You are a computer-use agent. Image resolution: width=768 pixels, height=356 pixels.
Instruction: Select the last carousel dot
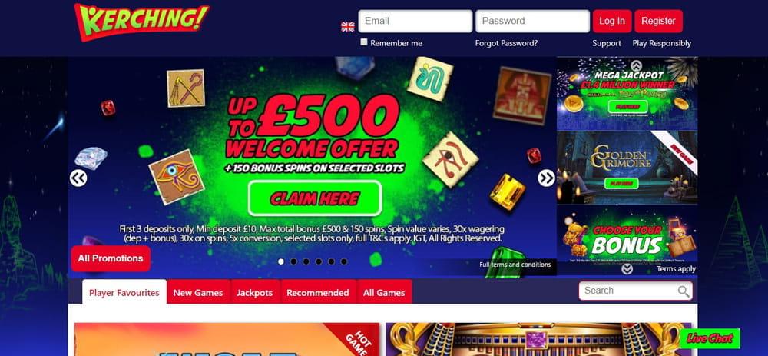344,261
